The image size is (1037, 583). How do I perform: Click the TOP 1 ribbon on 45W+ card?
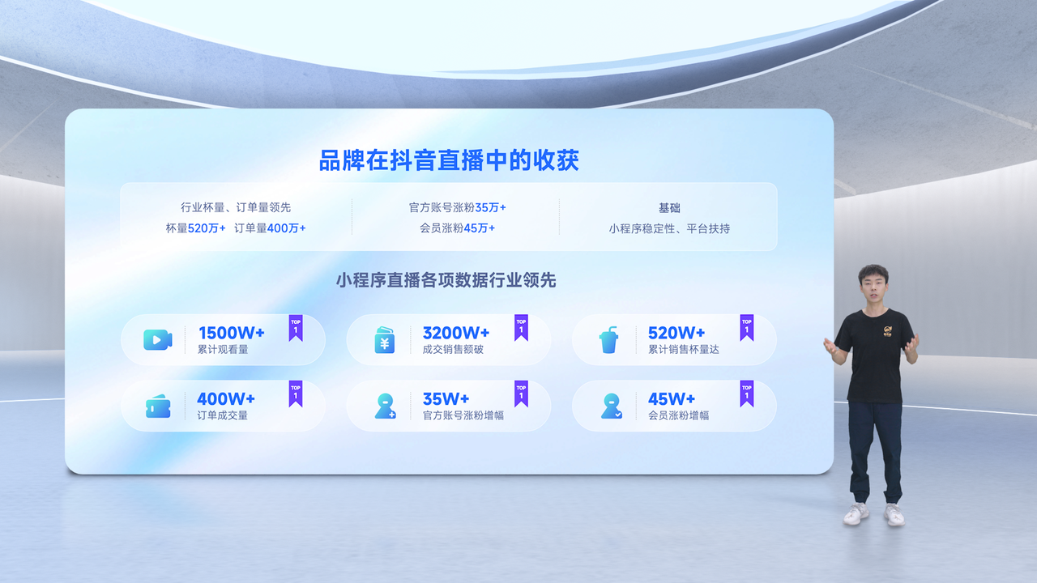(x=746, y=393)
